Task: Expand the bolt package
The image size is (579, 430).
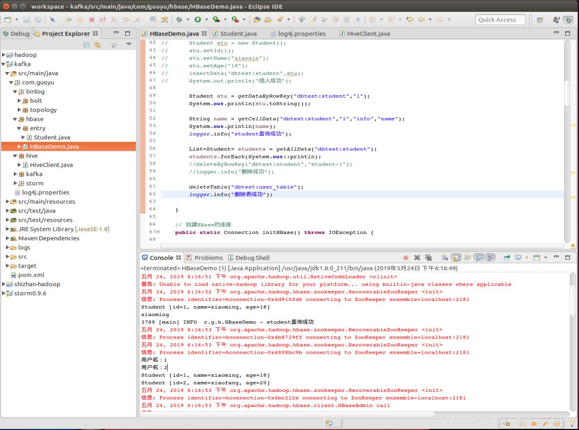Action: (19, 100)
